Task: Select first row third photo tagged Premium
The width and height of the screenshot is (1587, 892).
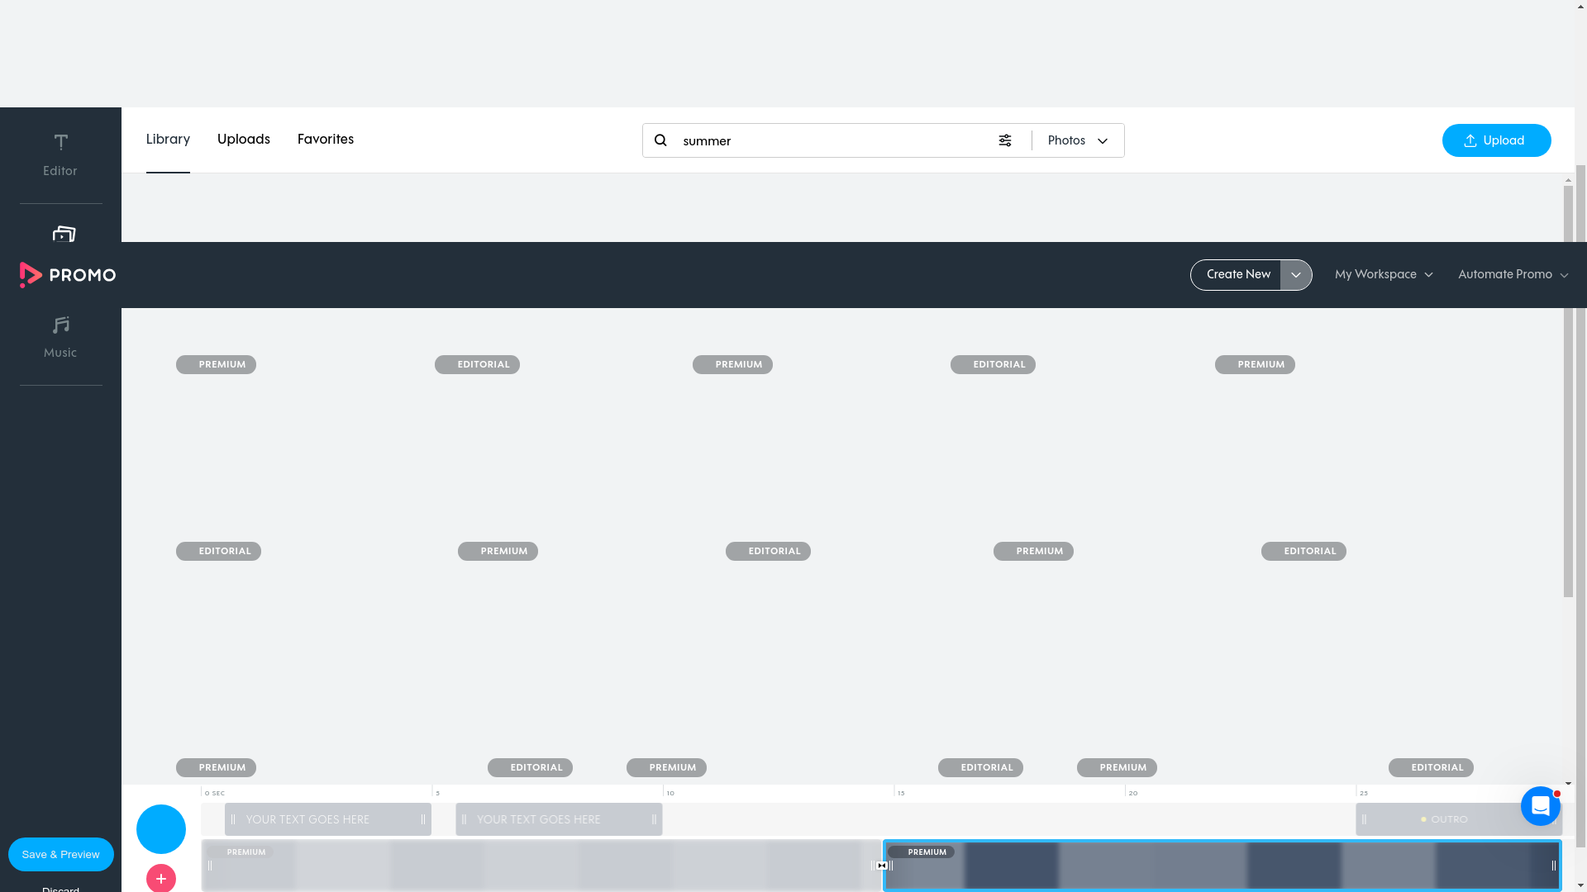Action: click(732, 364)
